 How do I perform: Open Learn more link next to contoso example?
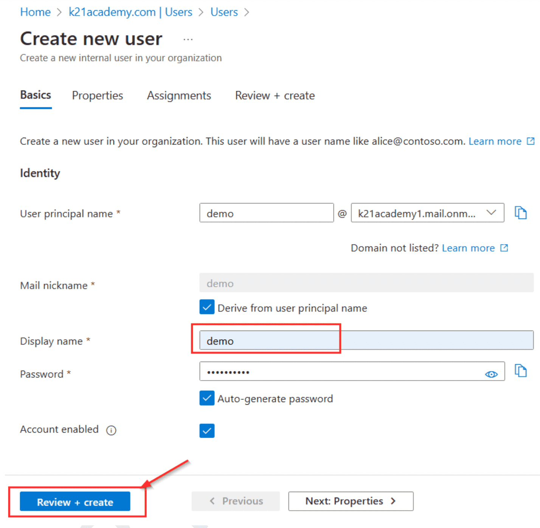point(495,141)
